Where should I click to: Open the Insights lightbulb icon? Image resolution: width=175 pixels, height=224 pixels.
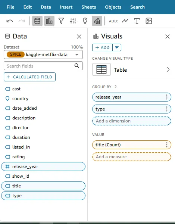(x=85, y=21)
